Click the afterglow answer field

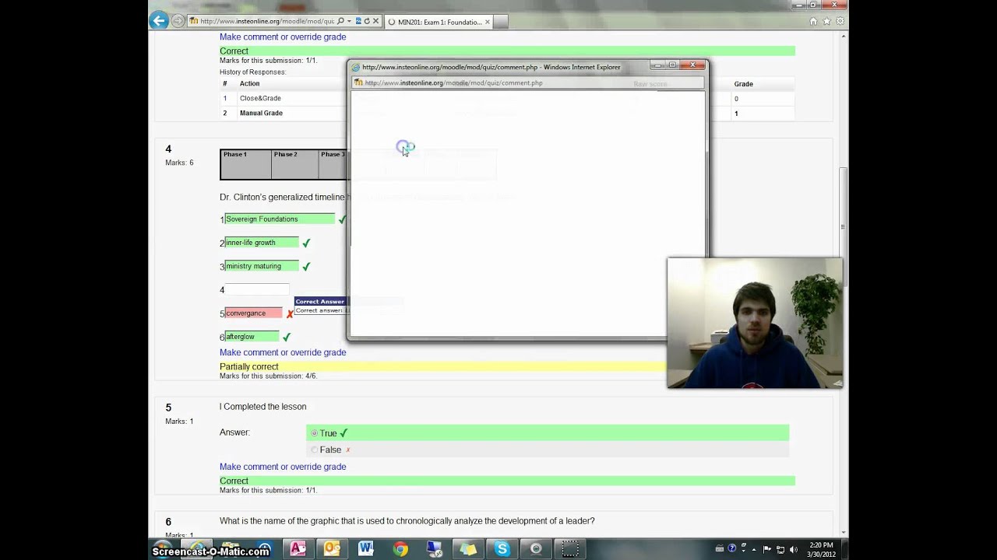(x=252, y=337)
